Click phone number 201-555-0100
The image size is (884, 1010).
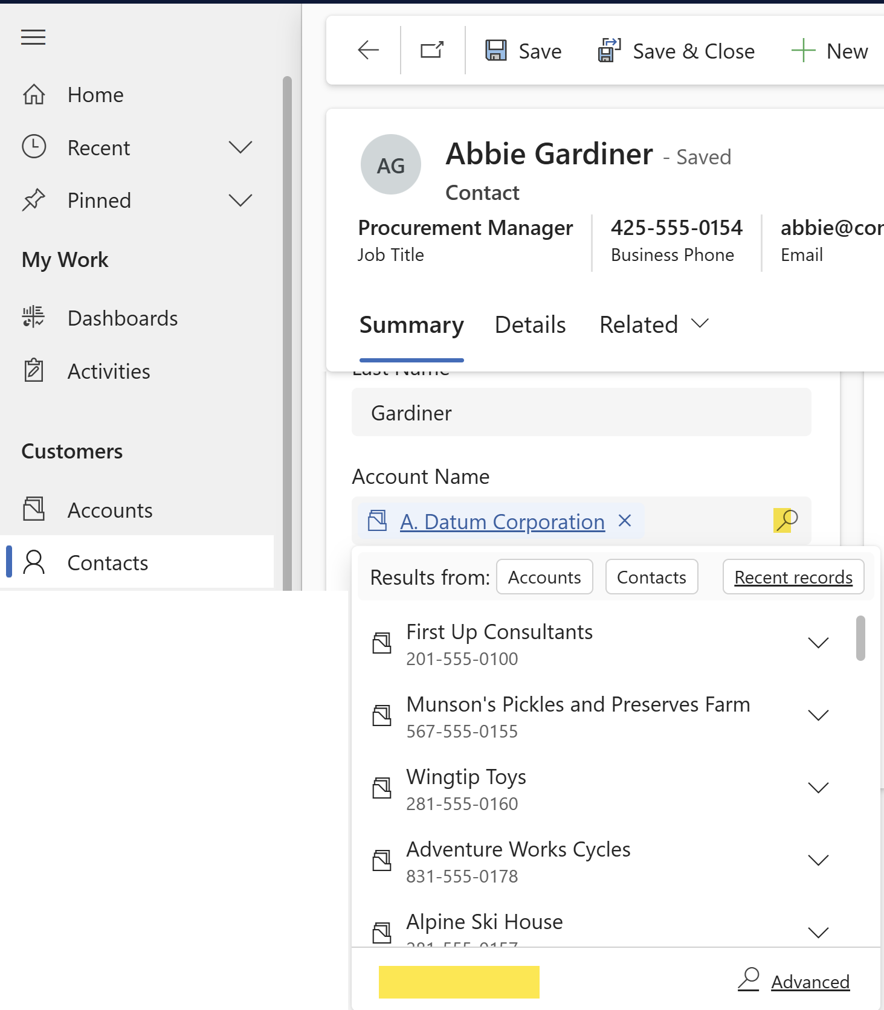coord(462,659)
